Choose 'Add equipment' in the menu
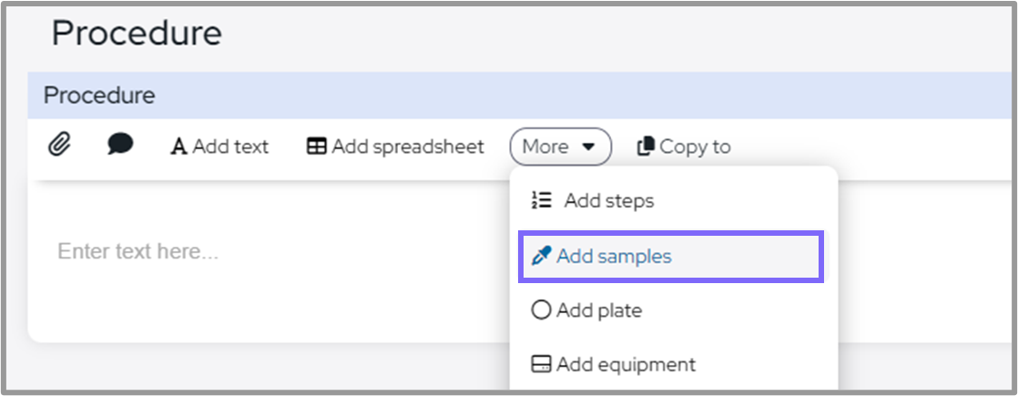The height and width of the screenshot is (396, 1018). 626,365
